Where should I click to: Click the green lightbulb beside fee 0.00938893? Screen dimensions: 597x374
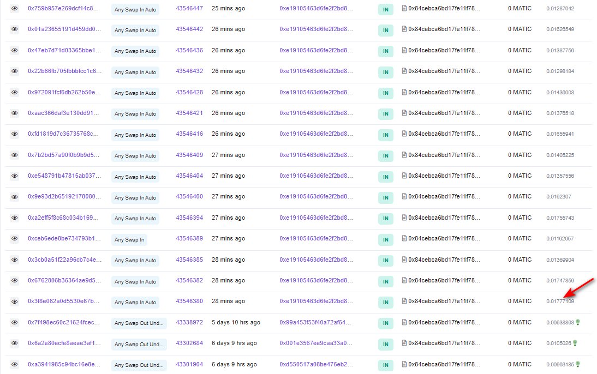coord(577,322)
